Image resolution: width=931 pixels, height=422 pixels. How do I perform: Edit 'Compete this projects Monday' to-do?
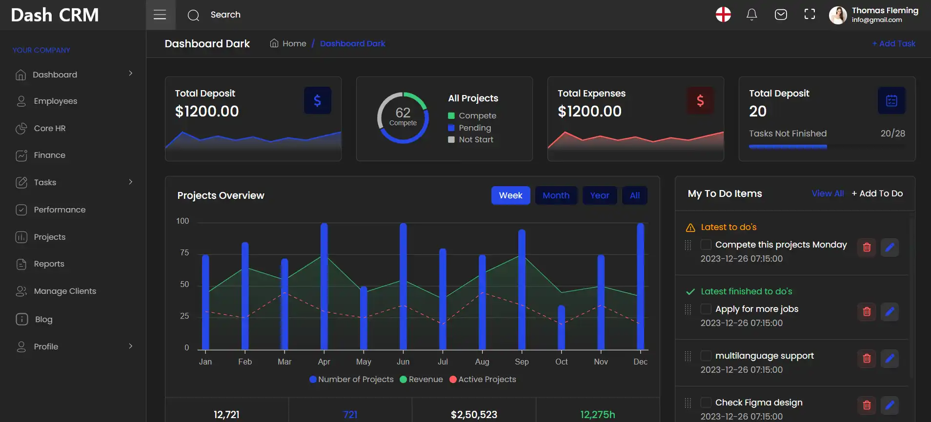click(x=890, y=247)
